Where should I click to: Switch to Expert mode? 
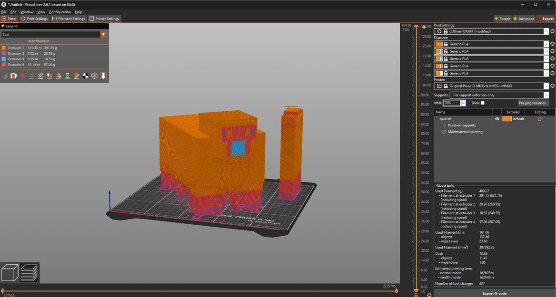pyautogui.click(x=546, y=19)
